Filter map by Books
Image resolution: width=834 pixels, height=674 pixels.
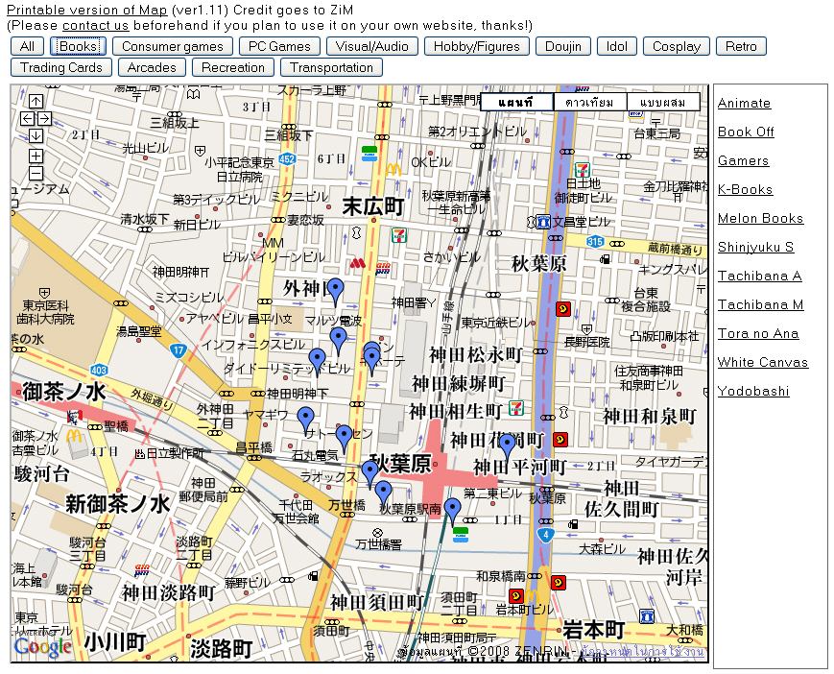coord(78,46)
